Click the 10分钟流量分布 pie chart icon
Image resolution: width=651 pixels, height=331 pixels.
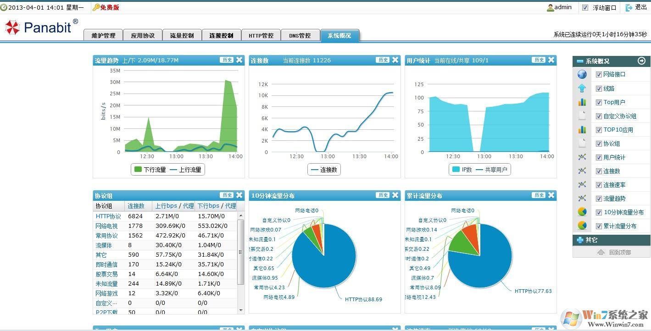coord(582,212)
